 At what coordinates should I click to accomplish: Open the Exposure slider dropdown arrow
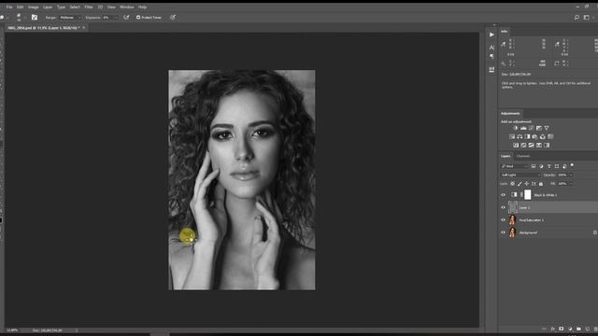click(x=116, y=18)
